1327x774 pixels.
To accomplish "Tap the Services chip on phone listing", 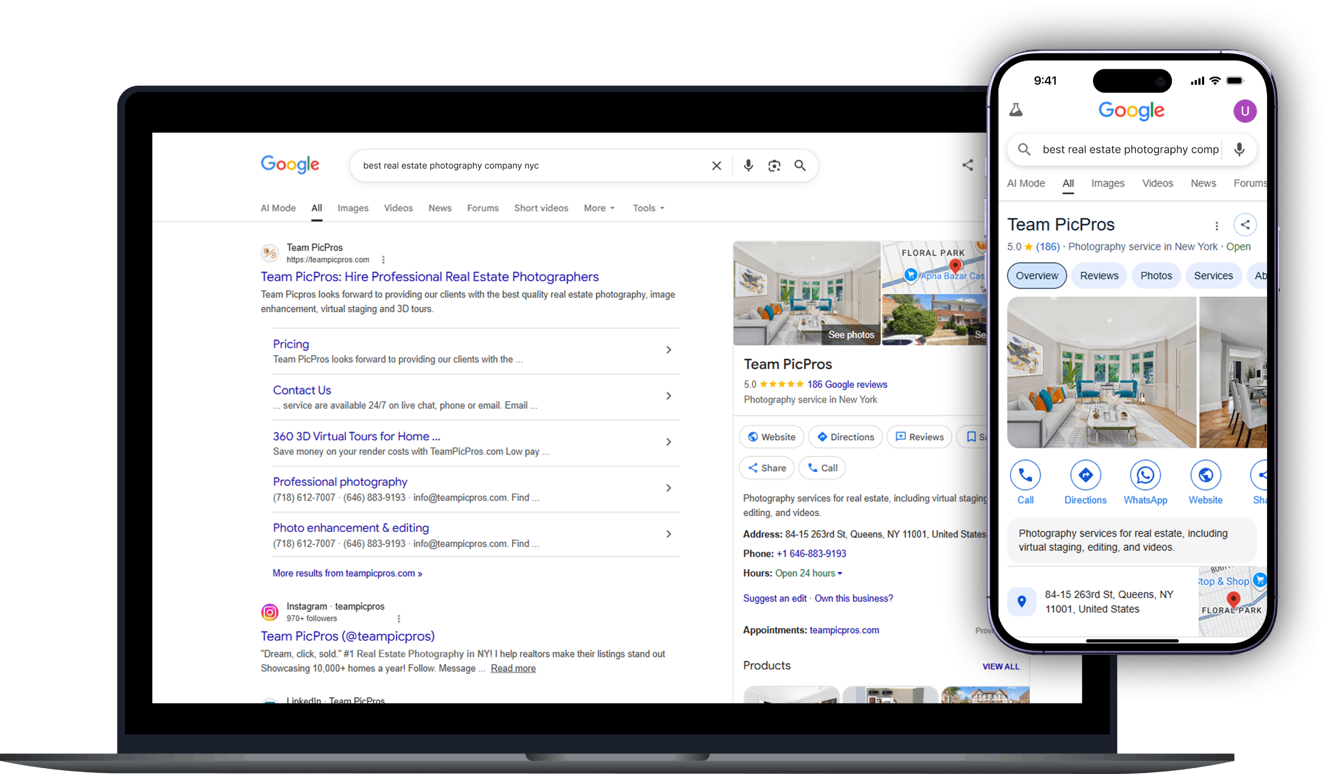I will click(x=1213, y=276).
